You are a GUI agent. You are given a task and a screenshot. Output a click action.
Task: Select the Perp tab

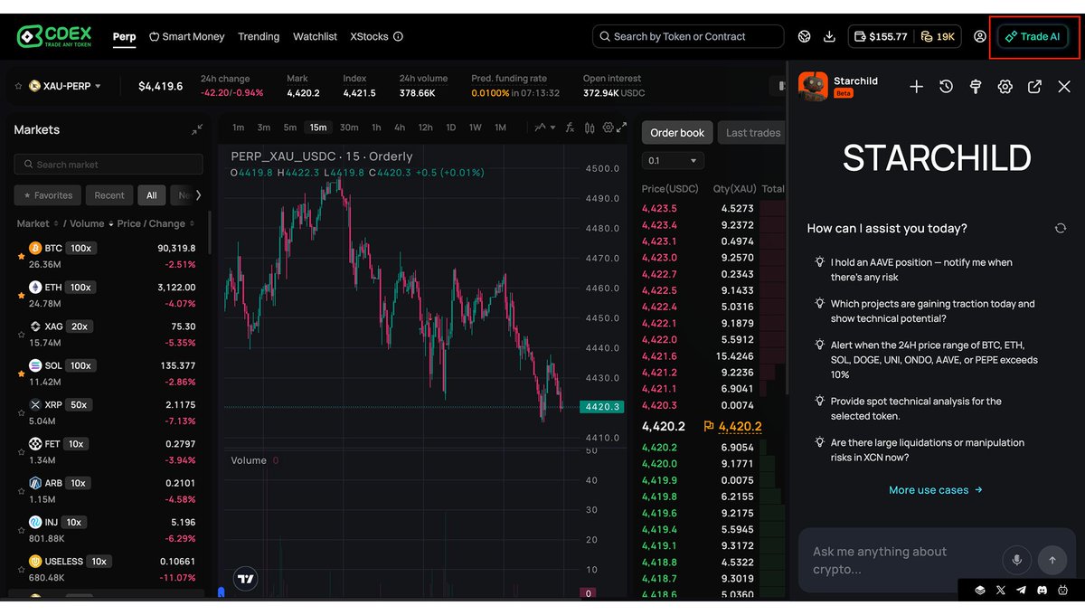point(124,37)
